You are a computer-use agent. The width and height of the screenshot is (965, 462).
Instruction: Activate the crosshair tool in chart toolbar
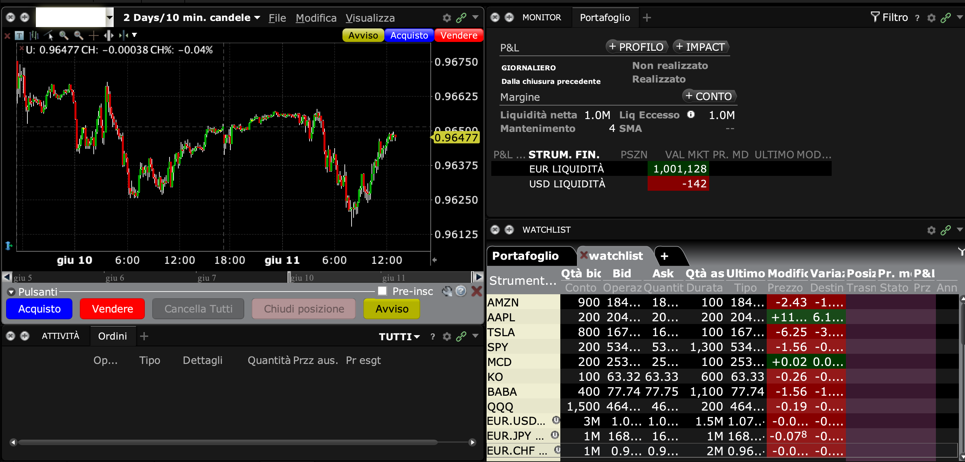pyautogui.click(x=93, y=36)
